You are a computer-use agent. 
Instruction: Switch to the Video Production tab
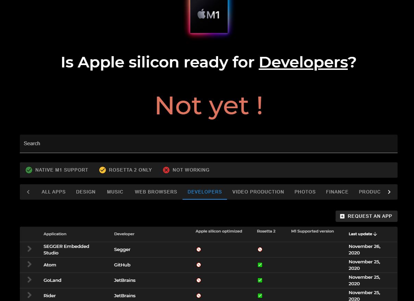tap(258, 192)
